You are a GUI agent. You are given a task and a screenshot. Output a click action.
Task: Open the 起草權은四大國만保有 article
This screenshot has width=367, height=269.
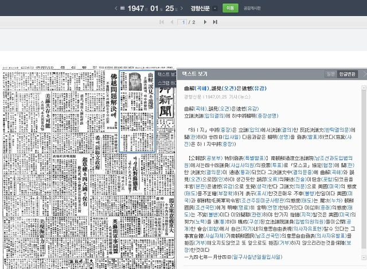tap(84, 181)
